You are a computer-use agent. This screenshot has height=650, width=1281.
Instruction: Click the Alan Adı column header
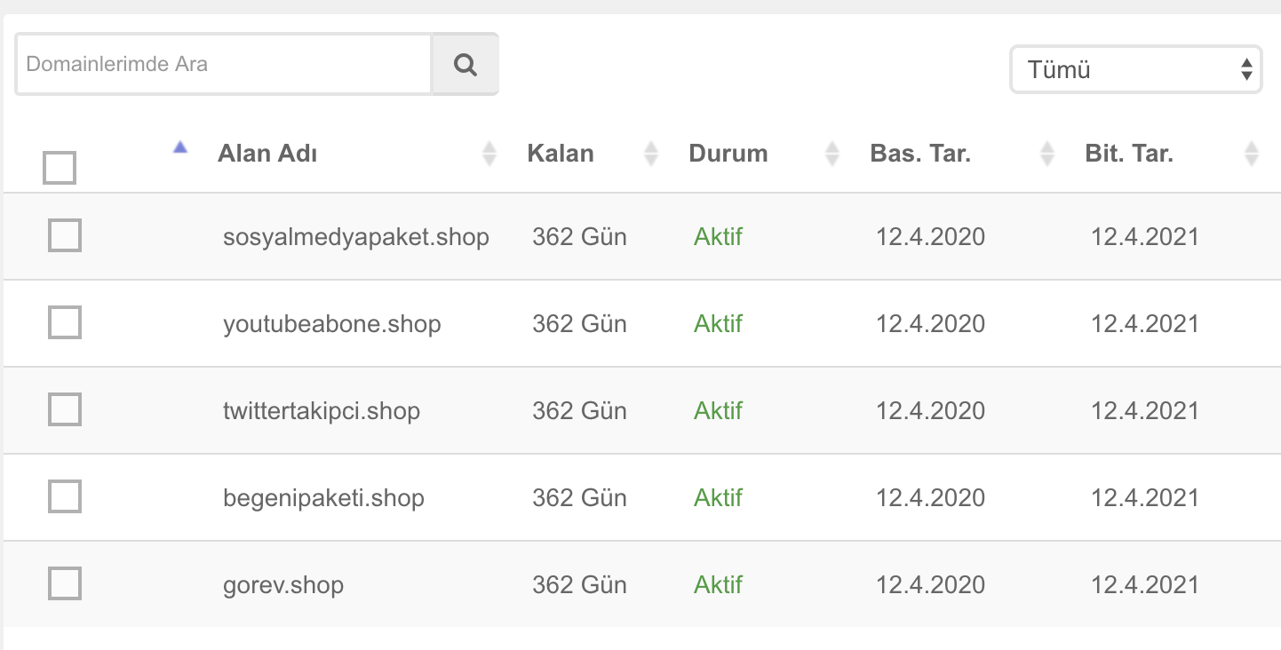(267, 153)
